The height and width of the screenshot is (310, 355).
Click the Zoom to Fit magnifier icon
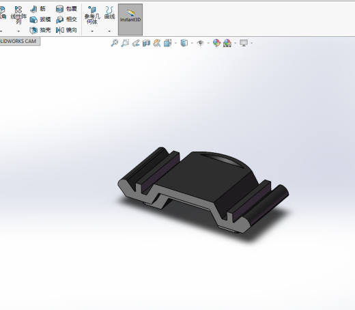pos(114,43)
